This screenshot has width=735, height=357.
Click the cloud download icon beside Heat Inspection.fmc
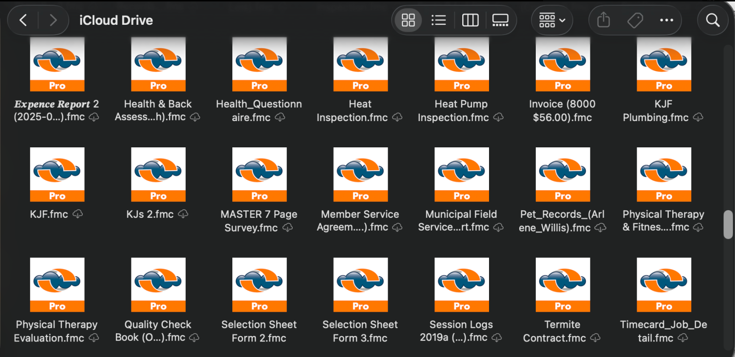click(x=397, y=117)
